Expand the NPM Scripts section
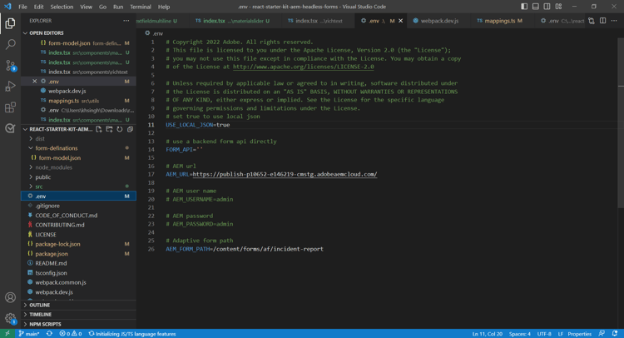 click(x=78, y=324)
